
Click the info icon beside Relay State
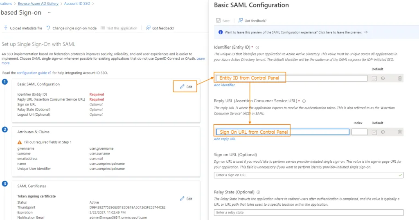pos(259,192)
